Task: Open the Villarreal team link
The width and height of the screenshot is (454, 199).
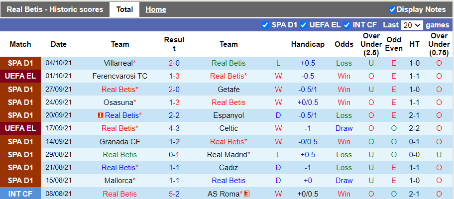Action: pyautogui.click(x=120, y=63)
